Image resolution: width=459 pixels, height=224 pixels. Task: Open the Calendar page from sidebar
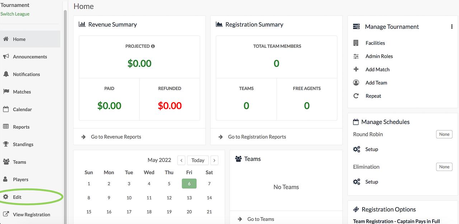[x=22, y=109]
